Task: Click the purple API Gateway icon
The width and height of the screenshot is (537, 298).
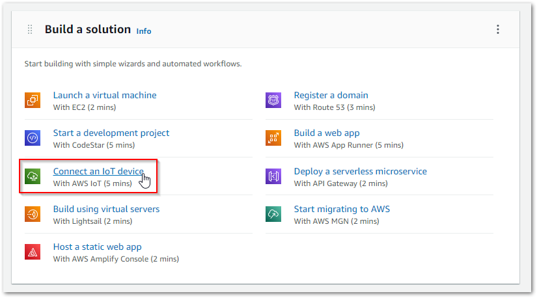Action: 273,176
